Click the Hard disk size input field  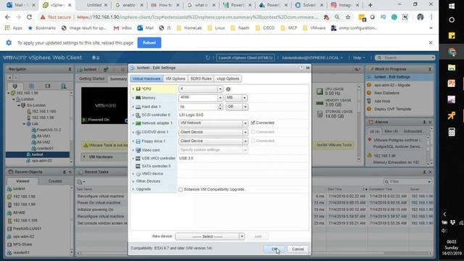pyautogui.click(x=198, y=107)
